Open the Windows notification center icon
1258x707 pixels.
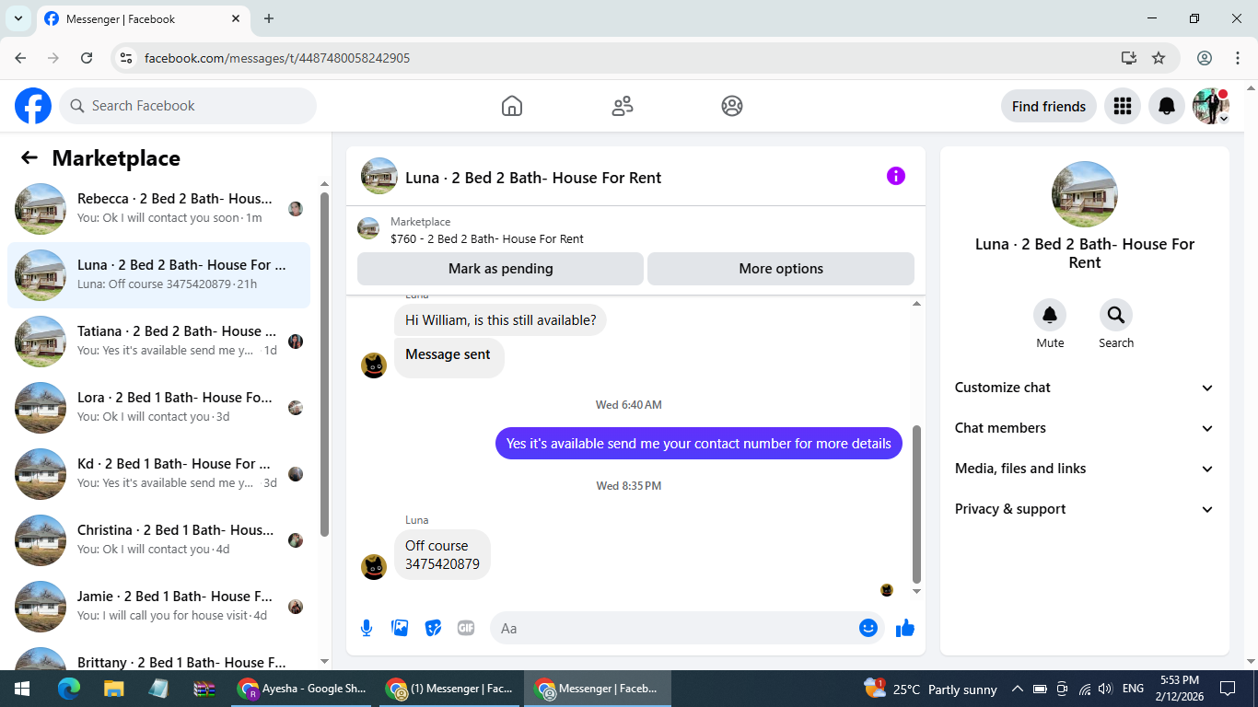coord(1227,689)
